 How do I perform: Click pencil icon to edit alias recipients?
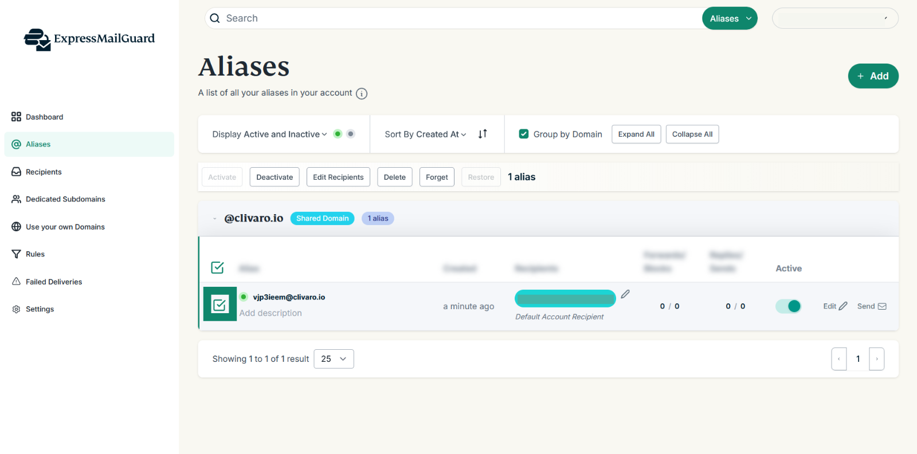pos(625,294)
